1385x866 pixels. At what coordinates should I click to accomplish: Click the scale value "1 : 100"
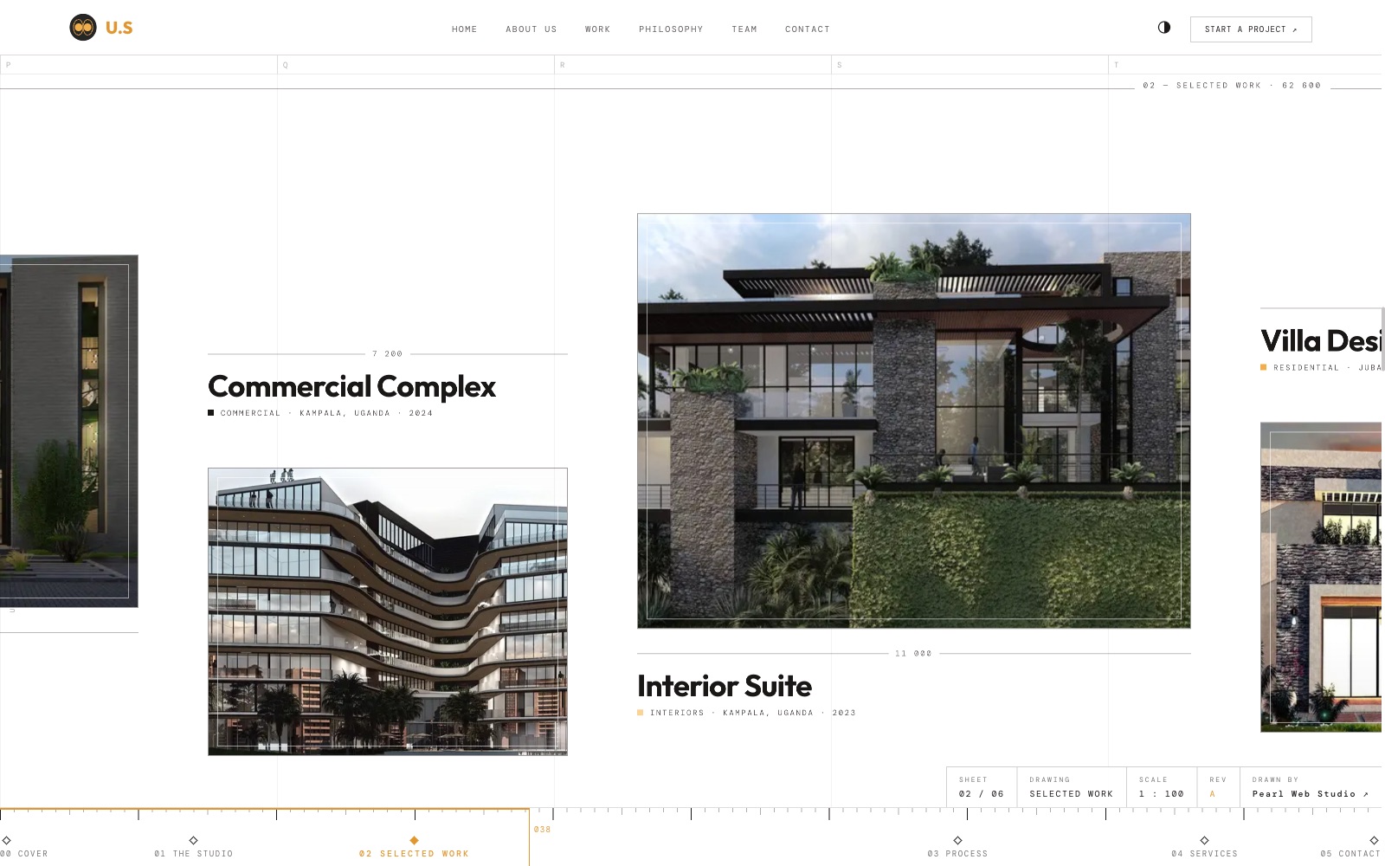1162,794
